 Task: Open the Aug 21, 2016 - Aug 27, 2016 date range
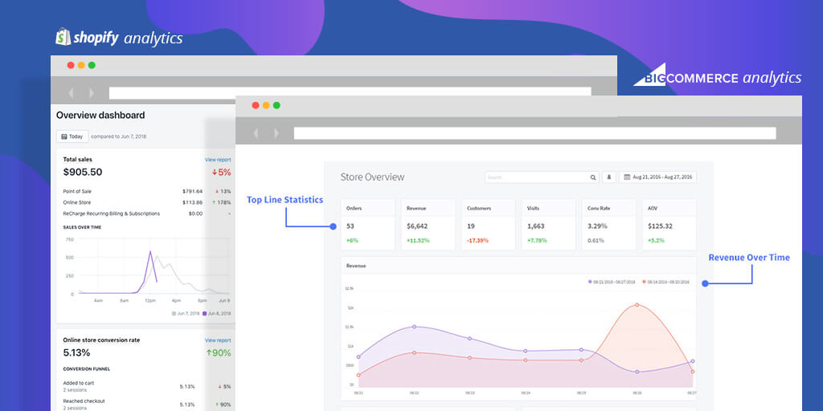pos(657,177)
